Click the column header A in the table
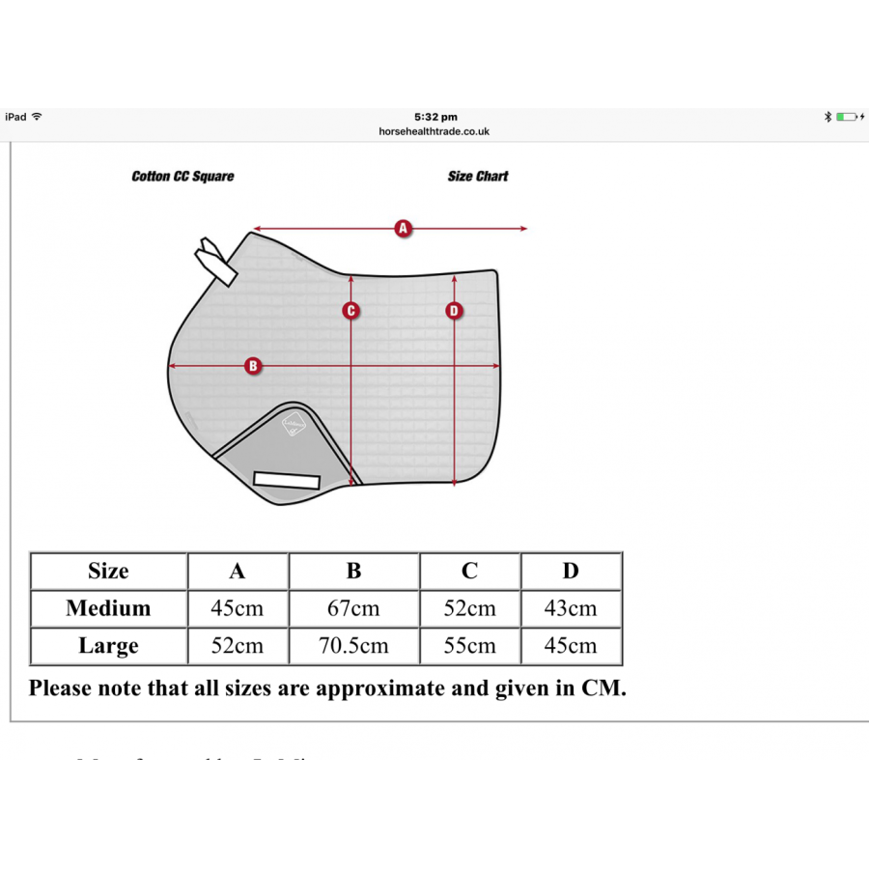Image resolution: width=869 pixels, height=869 pixels. pos(238,572)
